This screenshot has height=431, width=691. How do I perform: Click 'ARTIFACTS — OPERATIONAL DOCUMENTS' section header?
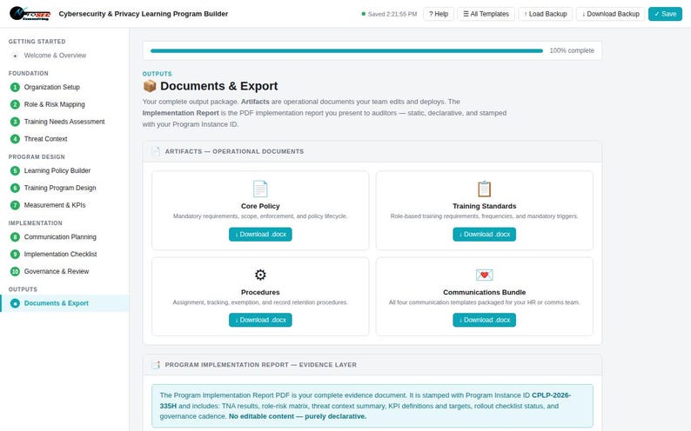(x=234, y=151)
